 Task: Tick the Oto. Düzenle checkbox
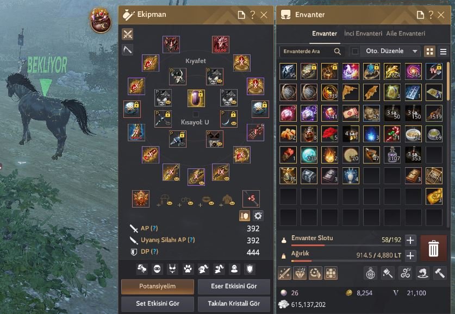coord(355,51)
